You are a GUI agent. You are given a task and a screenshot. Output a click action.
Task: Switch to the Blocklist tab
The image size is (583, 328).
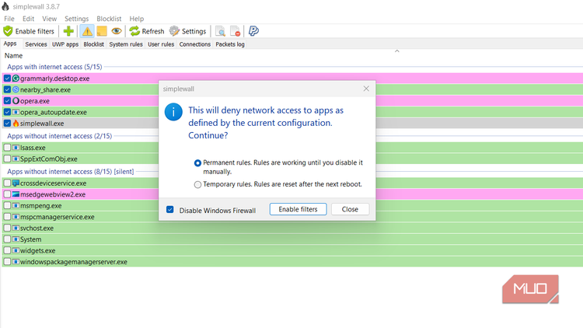coord(94,44)
